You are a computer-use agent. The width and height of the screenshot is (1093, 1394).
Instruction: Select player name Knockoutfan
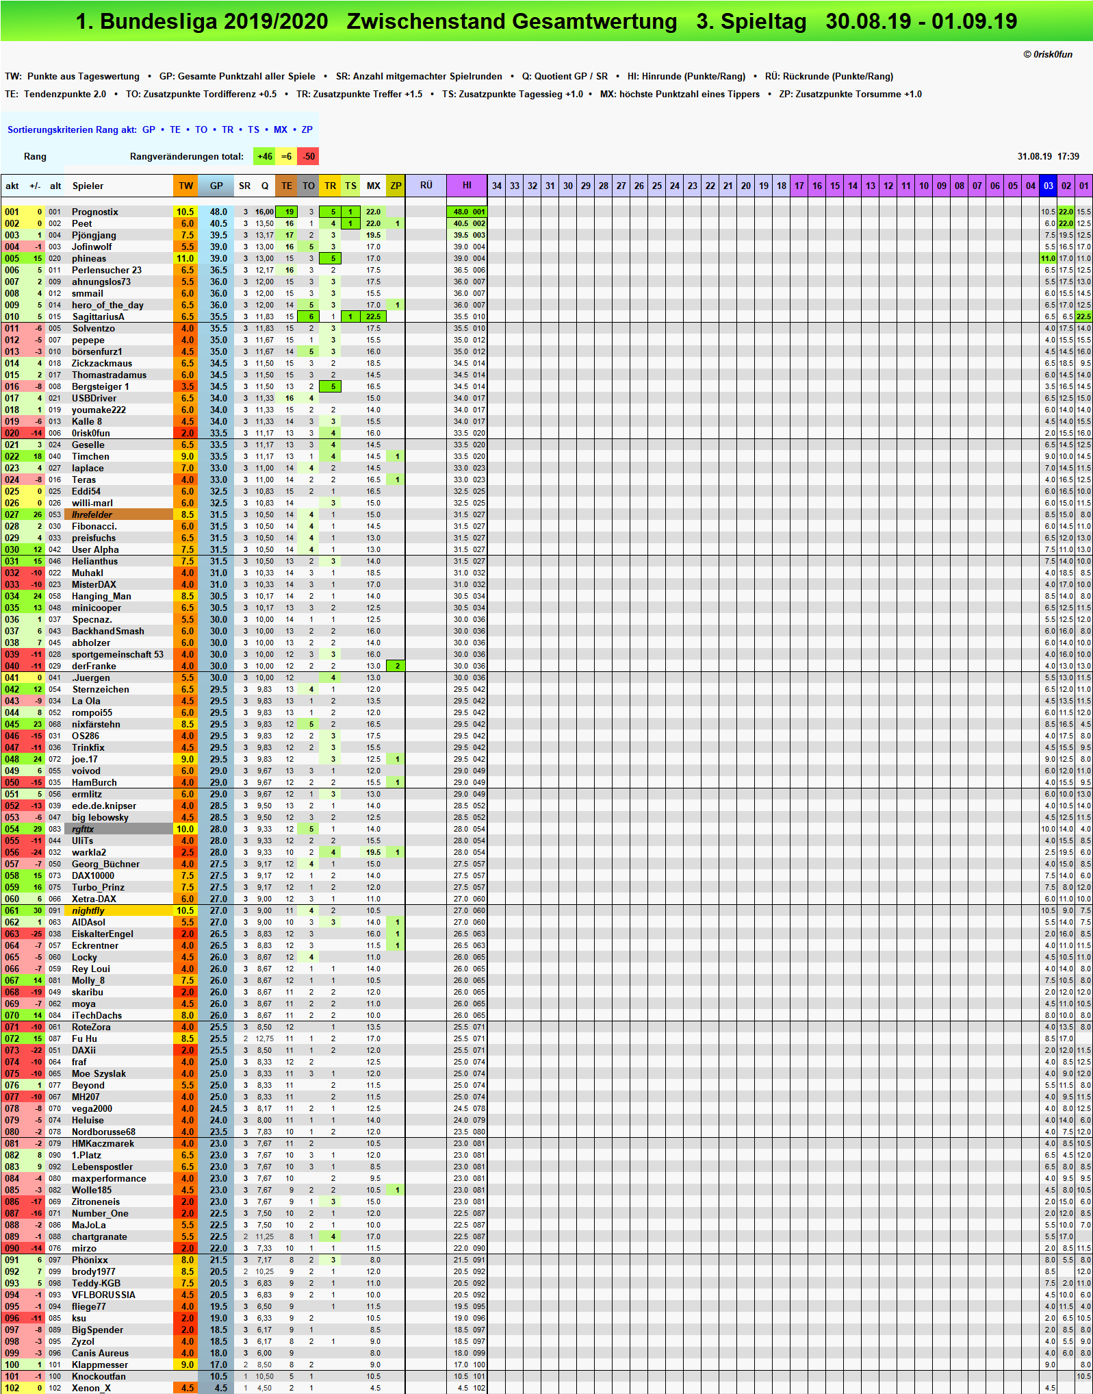click(x=99, y=1376)
